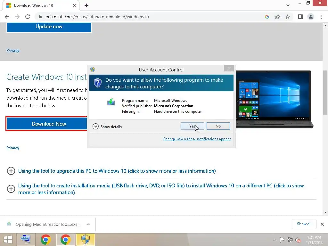This screenshot has width=328, height=246.
Task: Open Action Center flag icon
Action: [282, 240]
